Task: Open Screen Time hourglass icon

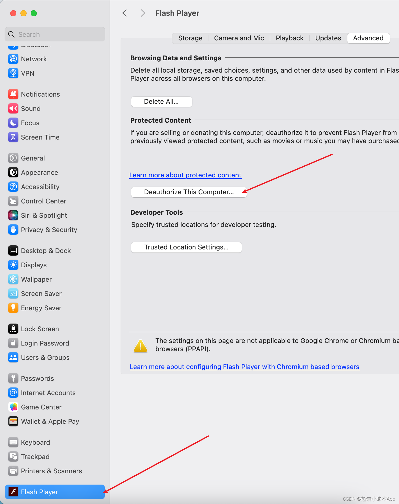Action: tap(13, 137)
